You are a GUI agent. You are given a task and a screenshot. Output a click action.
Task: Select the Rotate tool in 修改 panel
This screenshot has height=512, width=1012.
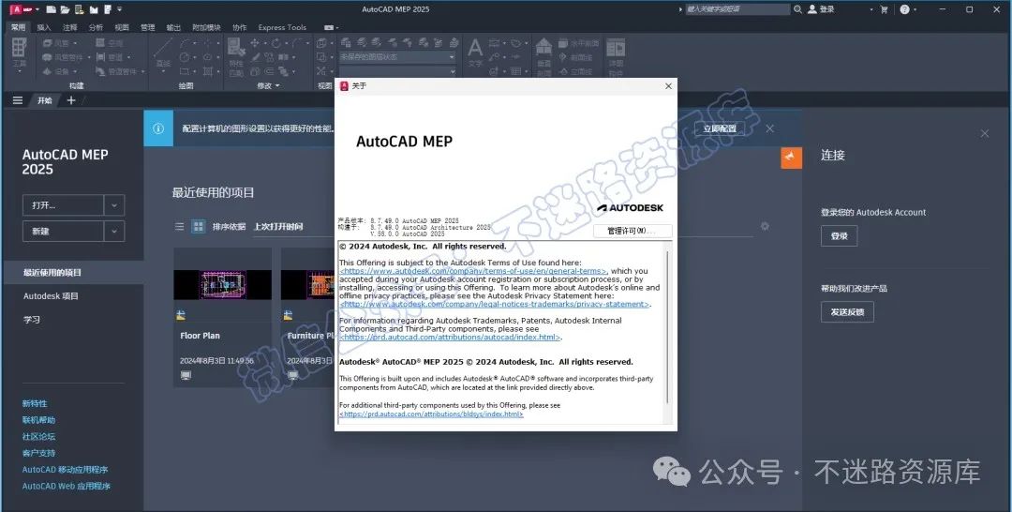(x=276, y=43)
